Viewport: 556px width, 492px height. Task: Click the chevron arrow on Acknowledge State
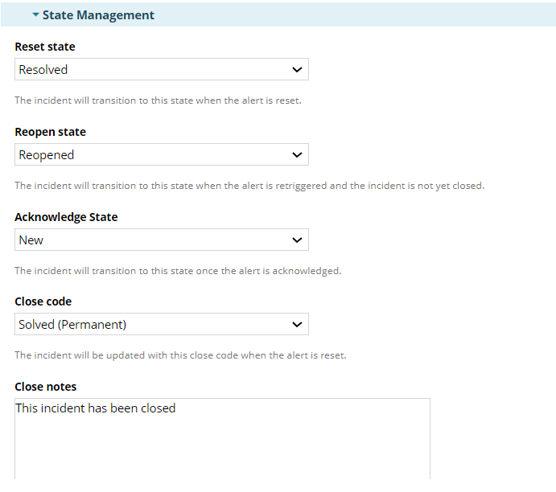(x=297, y=240)
